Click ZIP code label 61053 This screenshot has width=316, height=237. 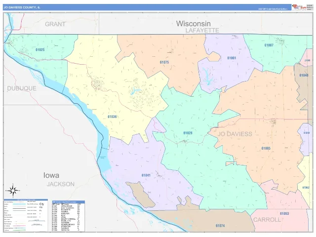[284, 213]
